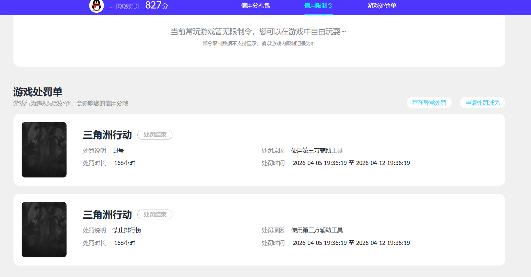Open the 封号 penalty game thumbnail
Viewport: 531px width, 277px height.
pos(44,150)
